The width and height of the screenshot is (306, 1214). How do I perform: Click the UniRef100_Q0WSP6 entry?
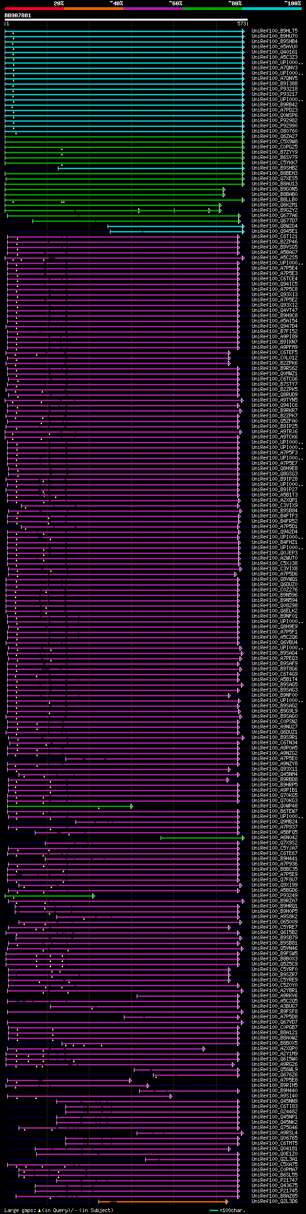pyautogui.click(x=274, y=116)
